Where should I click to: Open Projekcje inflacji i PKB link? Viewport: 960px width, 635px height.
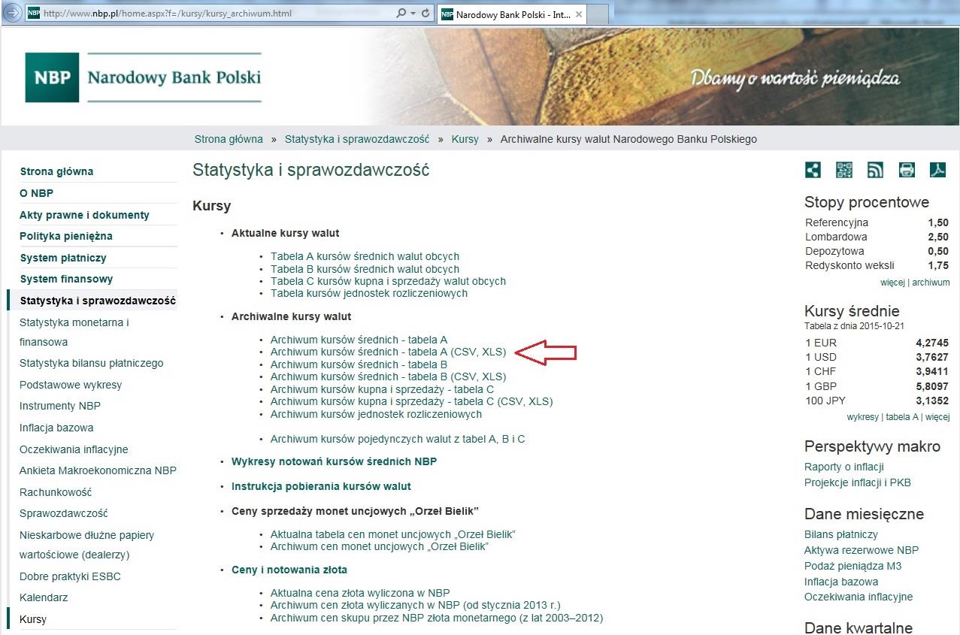(x=858, y=482)
